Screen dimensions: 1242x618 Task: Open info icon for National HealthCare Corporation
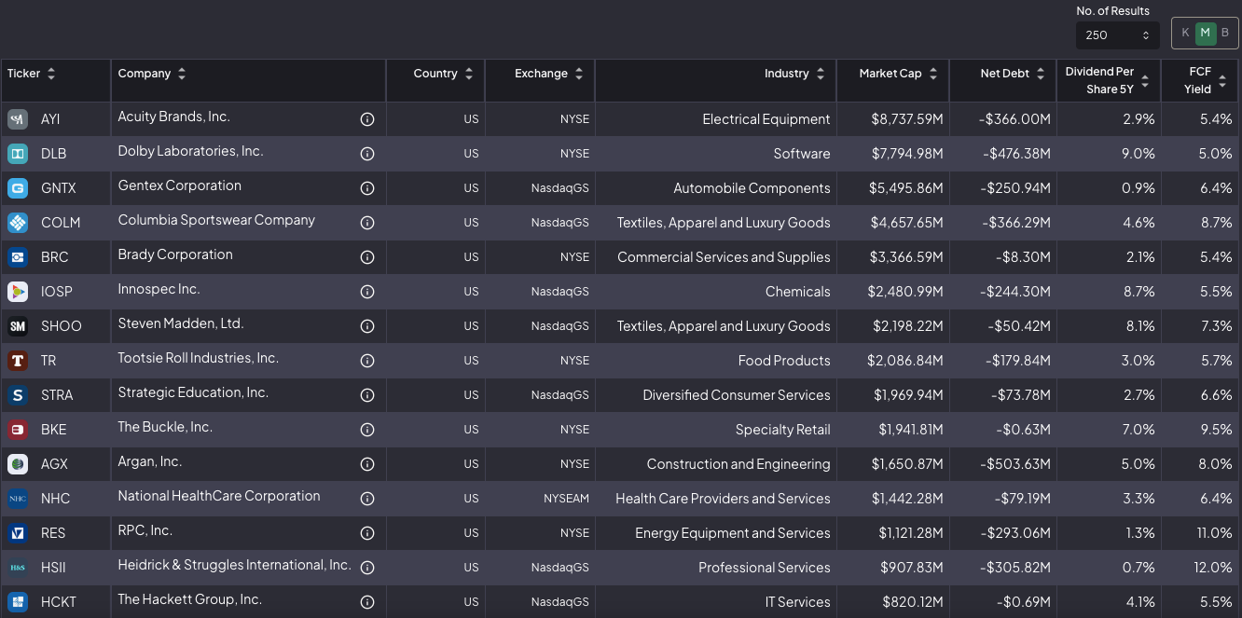367,499
